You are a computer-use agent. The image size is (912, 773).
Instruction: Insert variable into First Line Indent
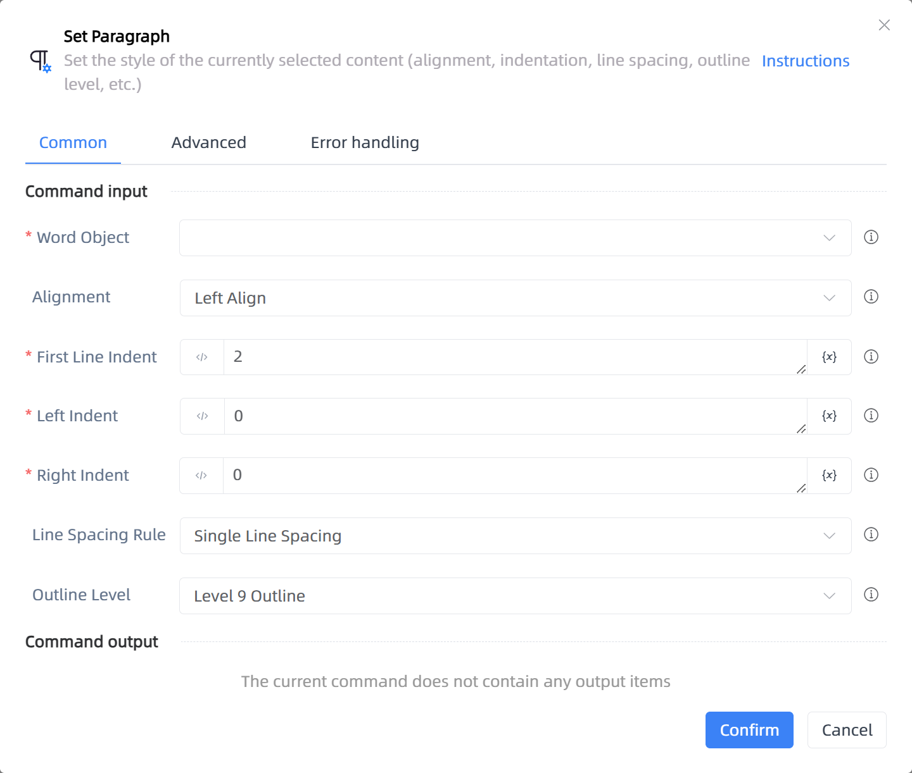[x=829, y=357]
